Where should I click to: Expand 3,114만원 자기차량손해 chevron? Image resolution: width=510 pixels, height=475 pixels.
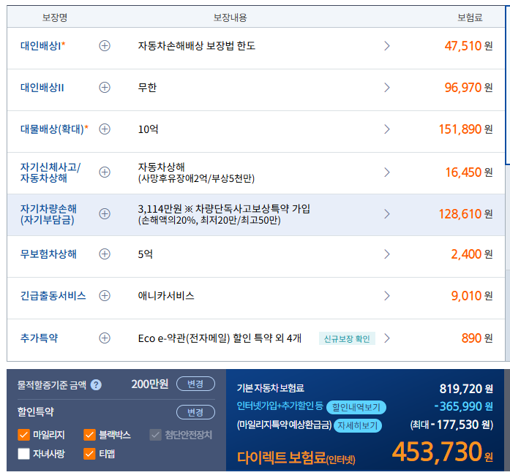(387, 214)
